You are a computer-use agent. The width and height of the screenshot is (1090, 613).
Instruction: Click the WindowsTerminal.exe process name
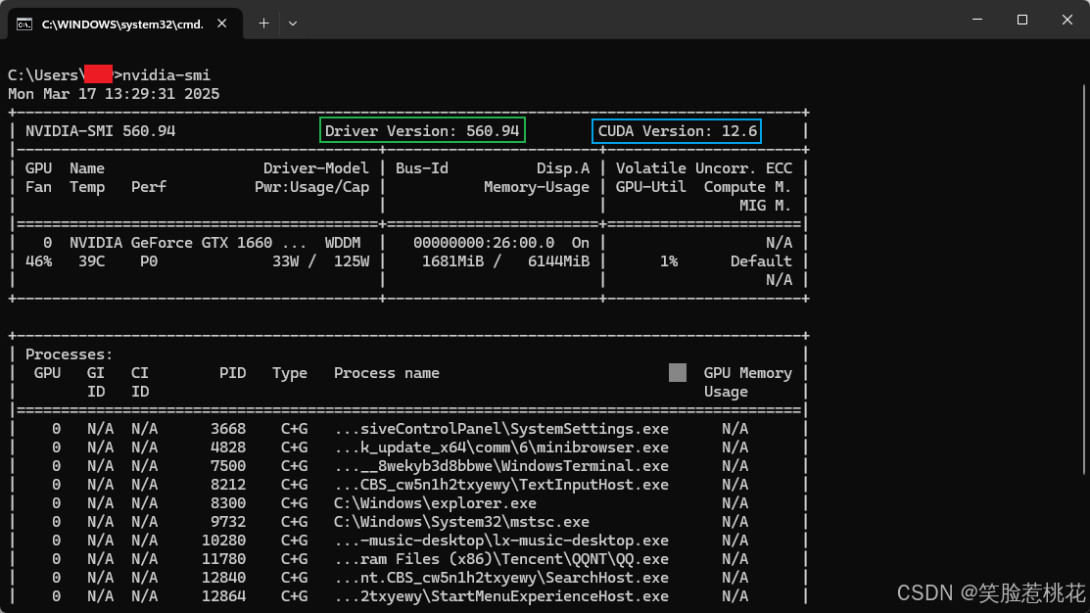click(501, 466)
